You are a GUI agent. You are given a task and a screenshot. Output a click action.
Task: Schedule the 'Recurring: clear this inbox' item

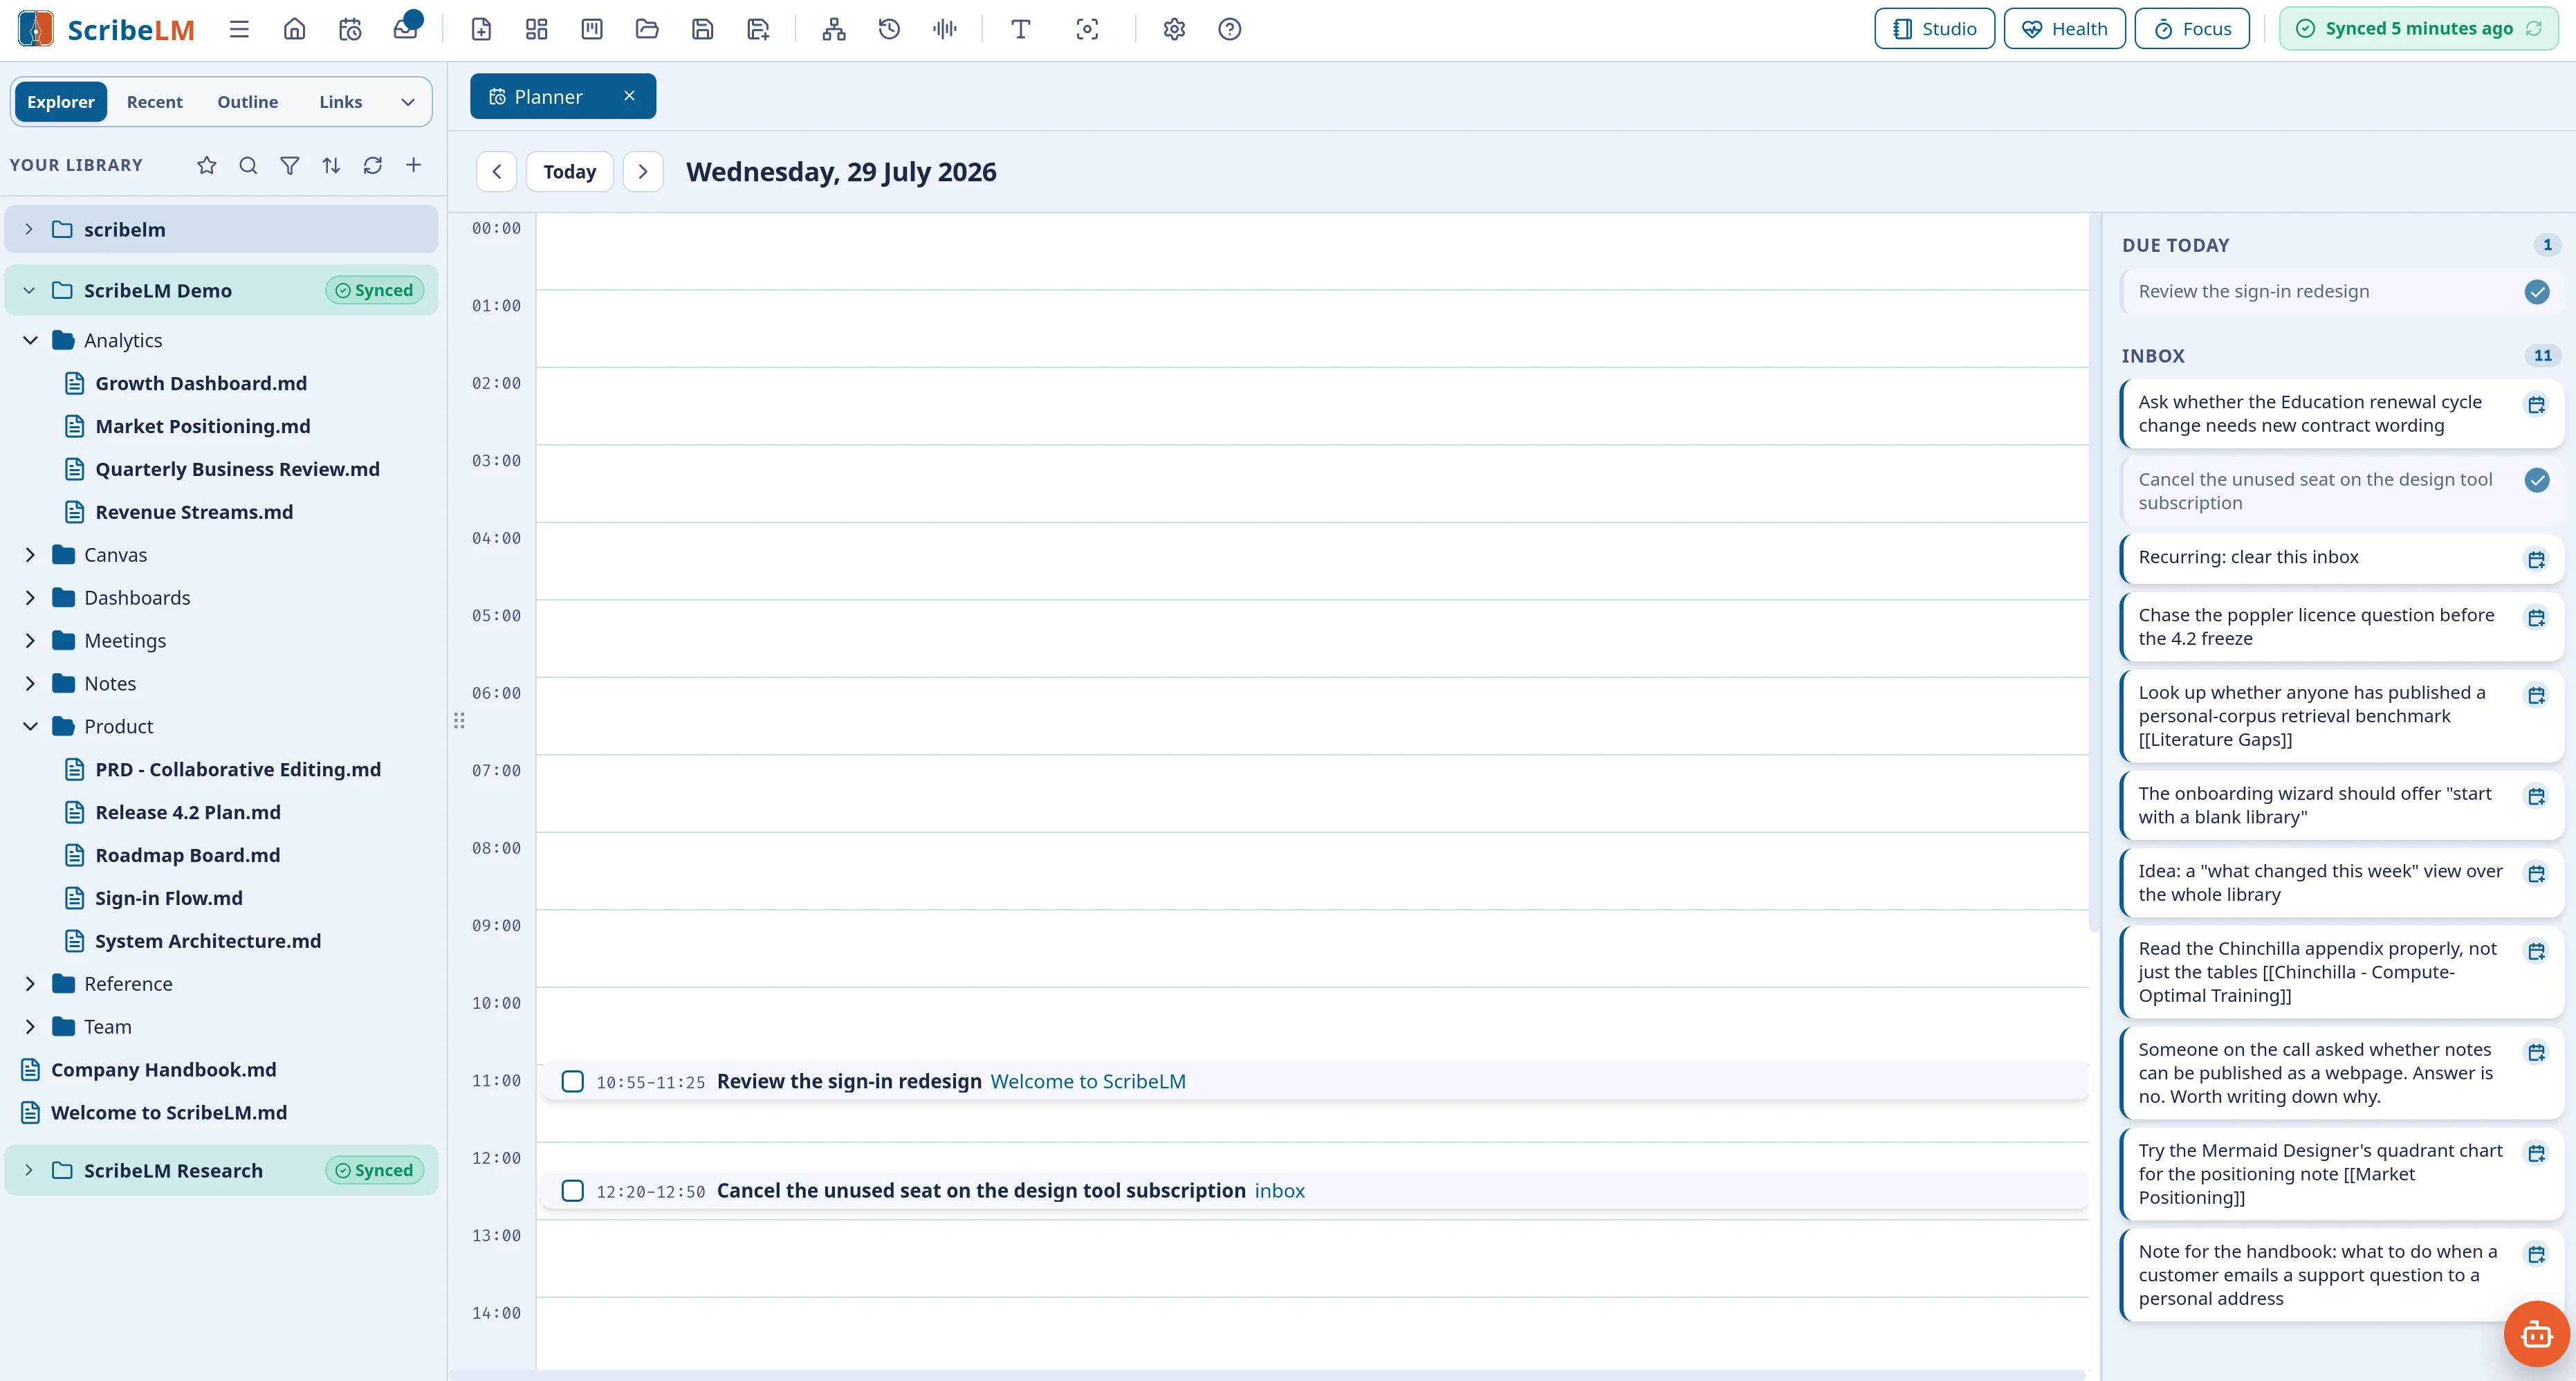(x=2536, y=559)
